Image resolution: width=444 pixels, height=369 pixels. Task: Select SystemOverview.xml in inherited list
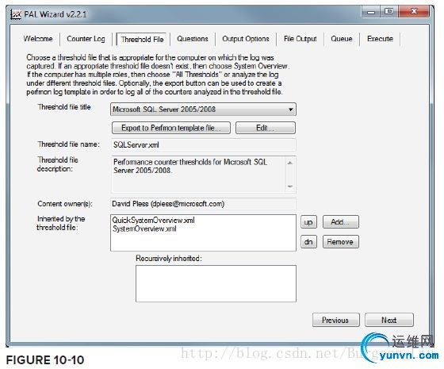(x=144, y=229)
